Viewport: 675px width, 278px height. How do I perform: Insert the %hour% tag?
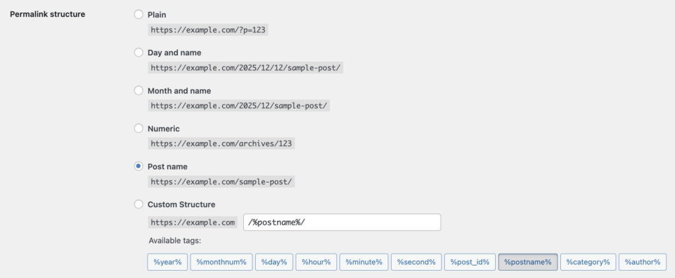click(x=316, y=262)
